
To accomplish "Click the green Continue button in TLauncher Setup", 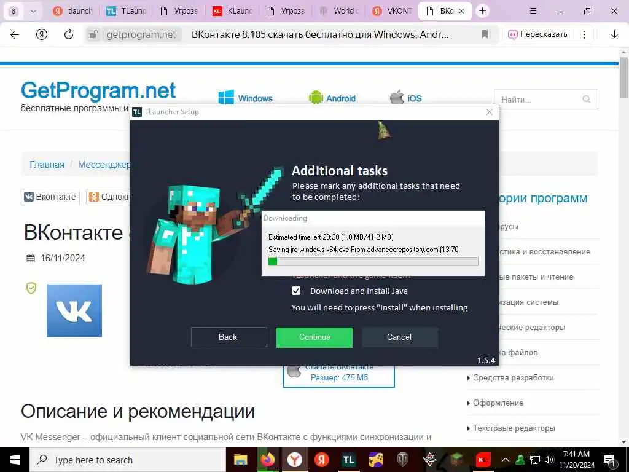I will click(314, 337).
